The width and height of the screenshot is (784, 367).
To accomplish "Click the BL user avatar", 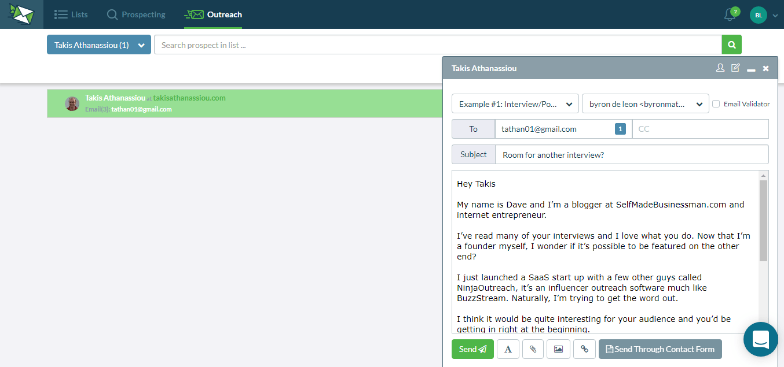I will tap(758, 15).
